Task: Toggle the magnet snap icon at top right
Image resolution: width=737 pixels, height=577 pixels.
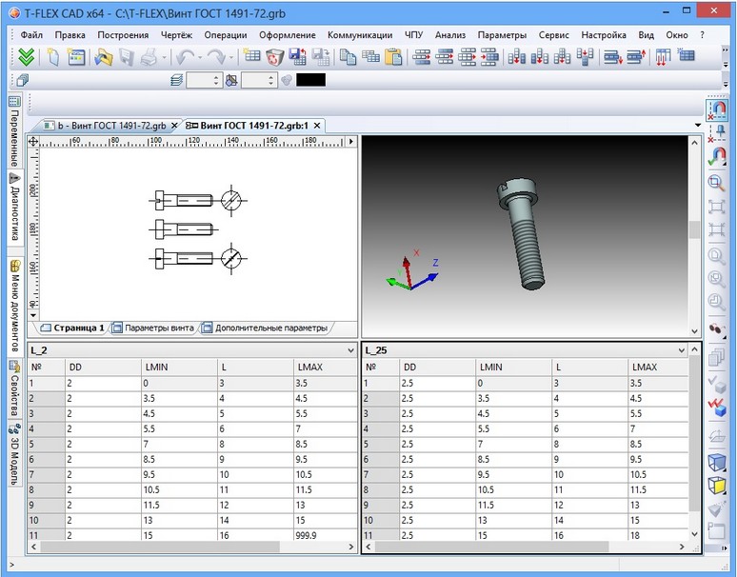Action: tap(717, 110)
